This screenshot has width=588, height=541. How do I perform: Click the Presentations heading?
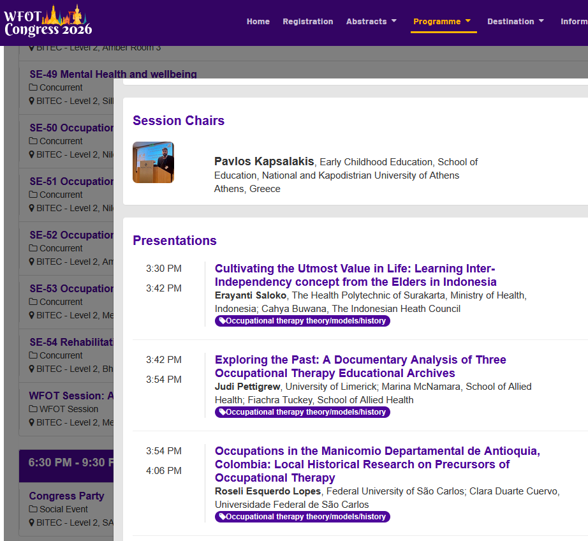(x=175, y=241)
